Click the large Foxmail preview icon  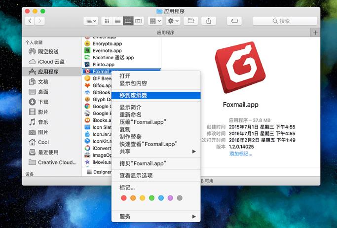tap(240, 67)
